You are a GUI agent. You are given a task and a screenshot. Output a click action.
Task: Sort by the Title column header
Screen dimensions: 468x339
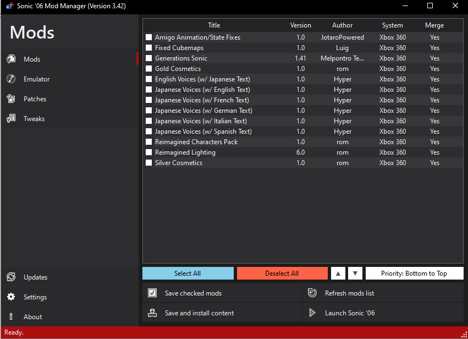point(214,25)
